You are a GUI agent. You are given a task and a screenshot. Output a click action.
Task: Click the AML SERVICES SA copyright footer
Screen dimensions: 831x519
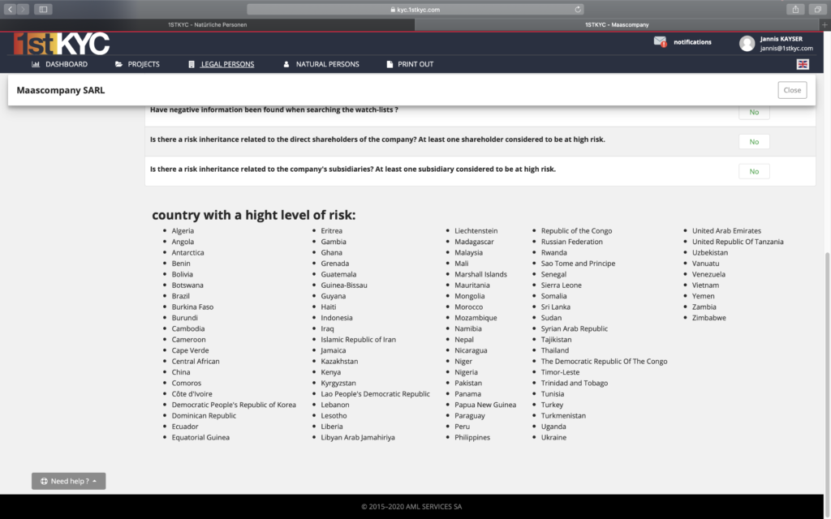click(x=411, y=506)
